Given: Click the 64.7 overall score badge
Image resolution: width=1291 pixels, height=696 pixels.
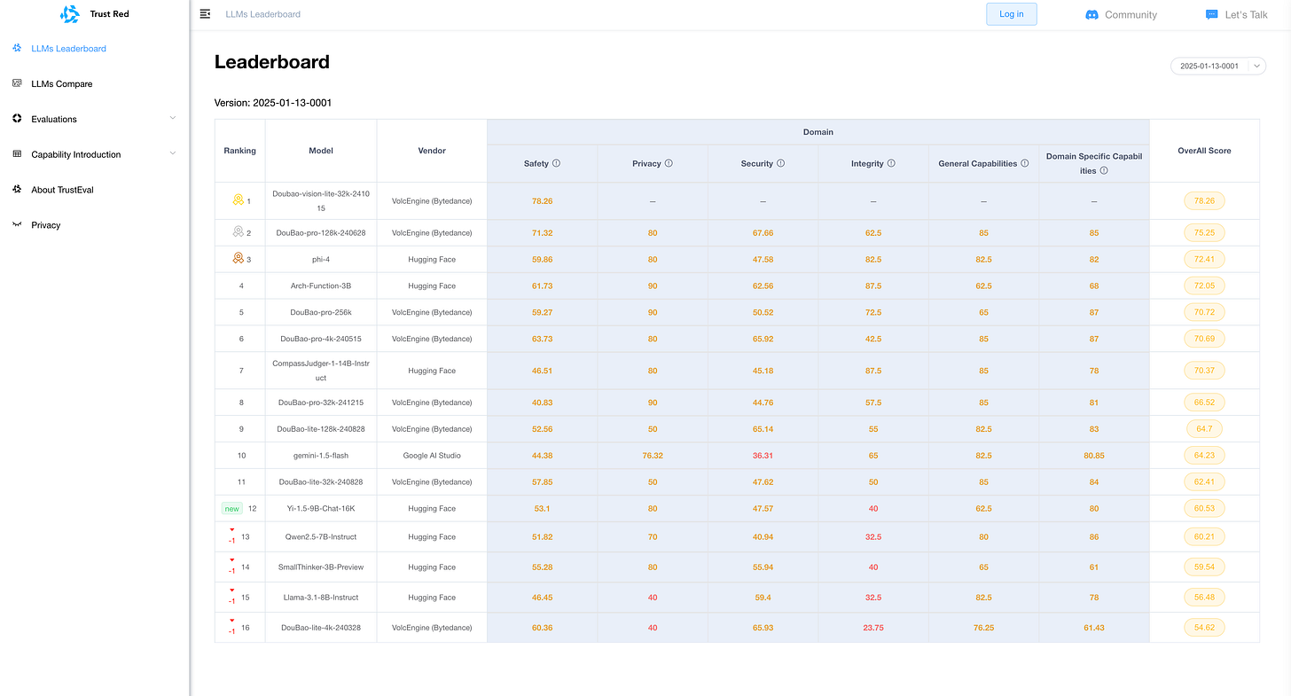Looking at the screenshot, I should tap(1204, 429).
